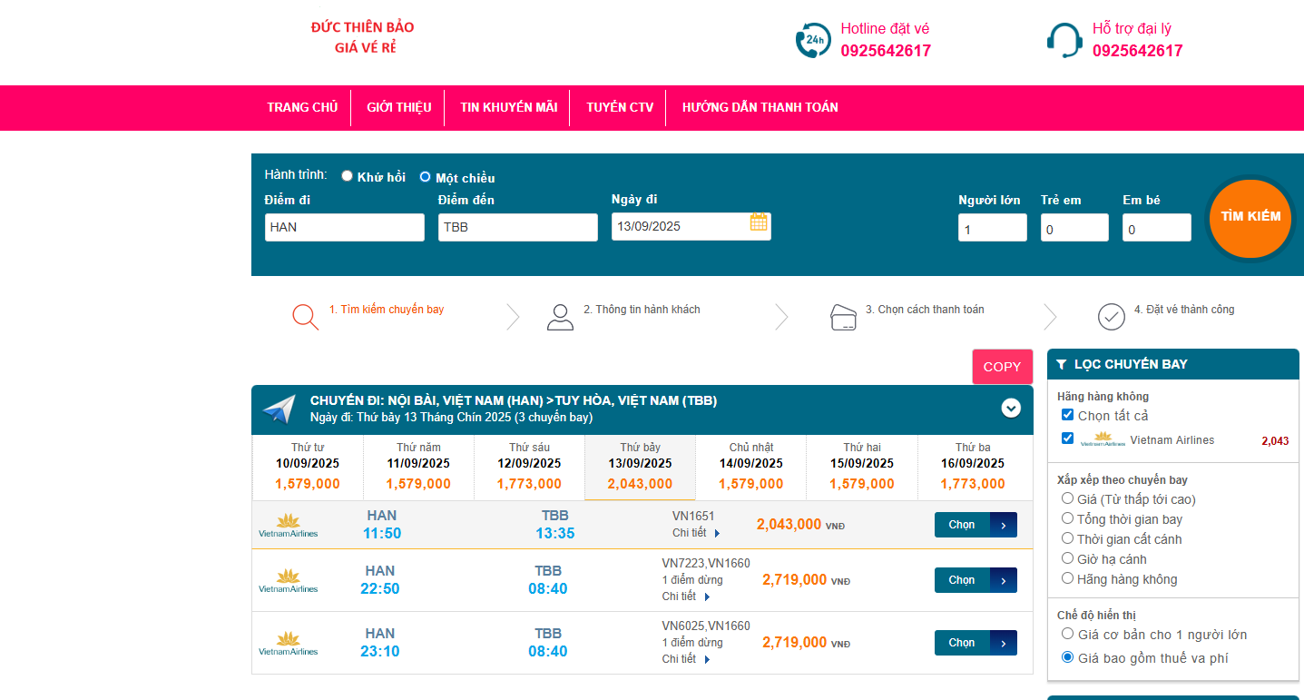Click step label 3. Chọn cách thanh toán

925,310
